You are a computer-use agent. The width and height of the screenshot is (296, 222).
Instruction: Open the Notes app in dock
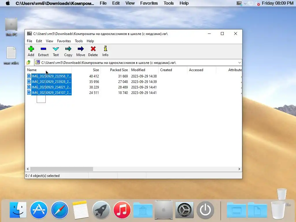tap(80, 210)
